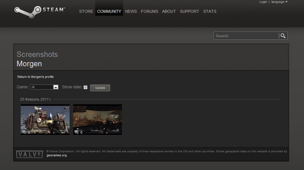304x170 pixels.
Task: Open the second screenshot thumbnail
Action: click(x=98, y=119)
